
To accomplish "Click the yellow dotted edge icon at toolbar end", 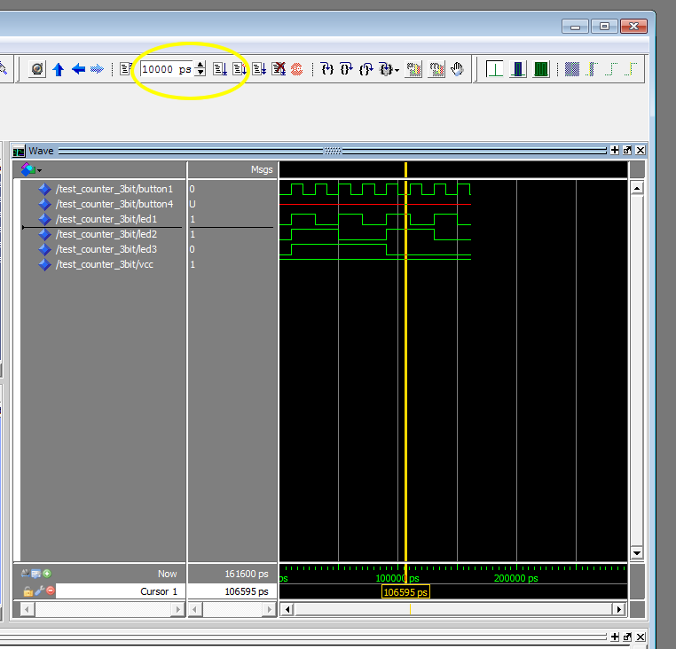I will pyautogui.click(x=631, y=69).
